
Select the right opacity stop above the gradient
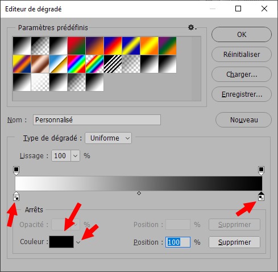[261, 171]
